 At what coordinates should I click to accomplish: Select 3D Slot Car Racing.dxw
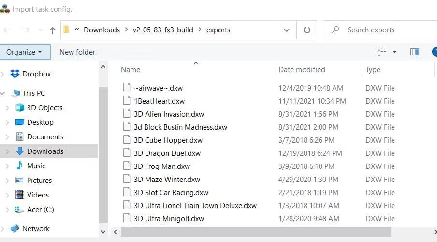pos(171,193)
